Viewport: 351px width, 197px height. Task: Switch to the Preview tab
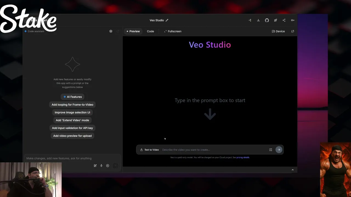[133, 31]
